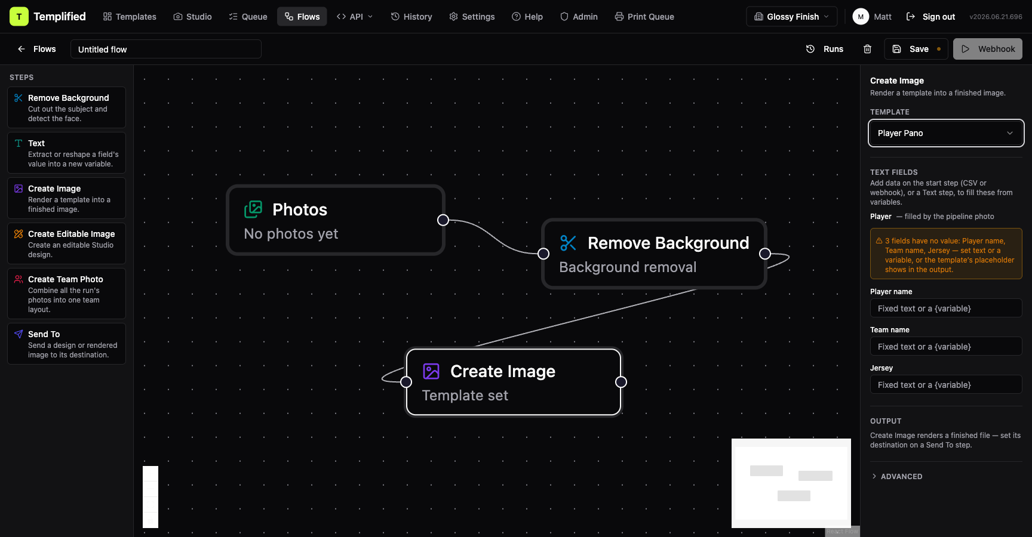Click the Remove Background node input handle
Screen dimensions: 1032x537
543,254
